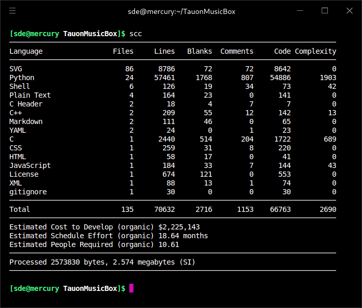Click the estimated cost $2,225,143

click(179, 227)
